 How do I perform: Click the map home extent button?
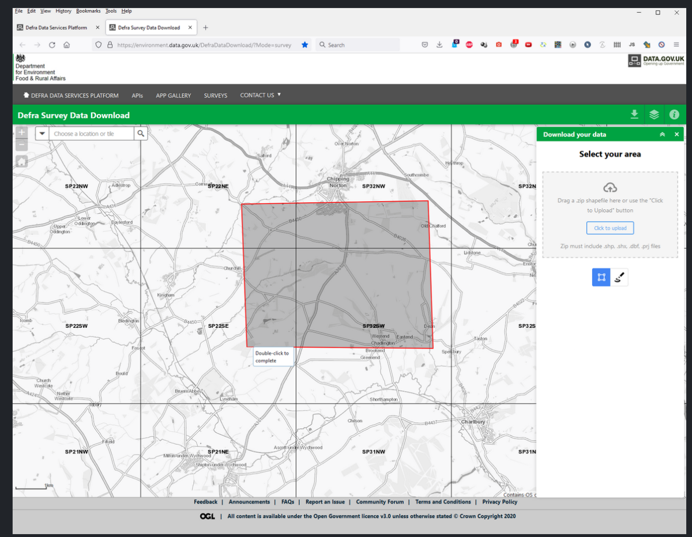click(21, 161)
